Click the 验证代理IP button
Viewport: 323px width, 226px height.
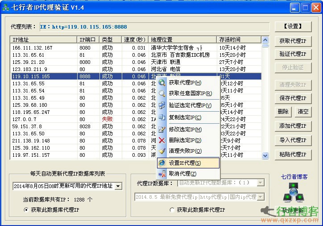point(293,54)
